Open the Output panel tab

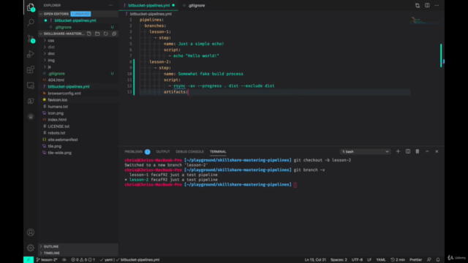pyautogui.click(x=162, y=151)
